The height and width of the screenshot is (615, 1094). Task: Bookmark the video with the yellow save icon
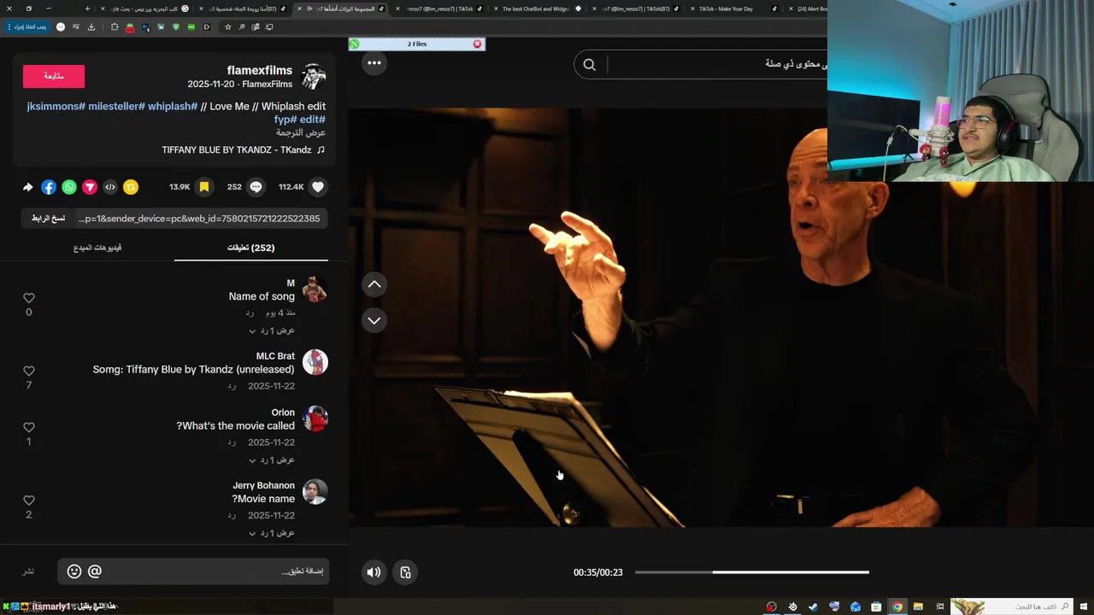pyautogui.click(x=203, y=187)
